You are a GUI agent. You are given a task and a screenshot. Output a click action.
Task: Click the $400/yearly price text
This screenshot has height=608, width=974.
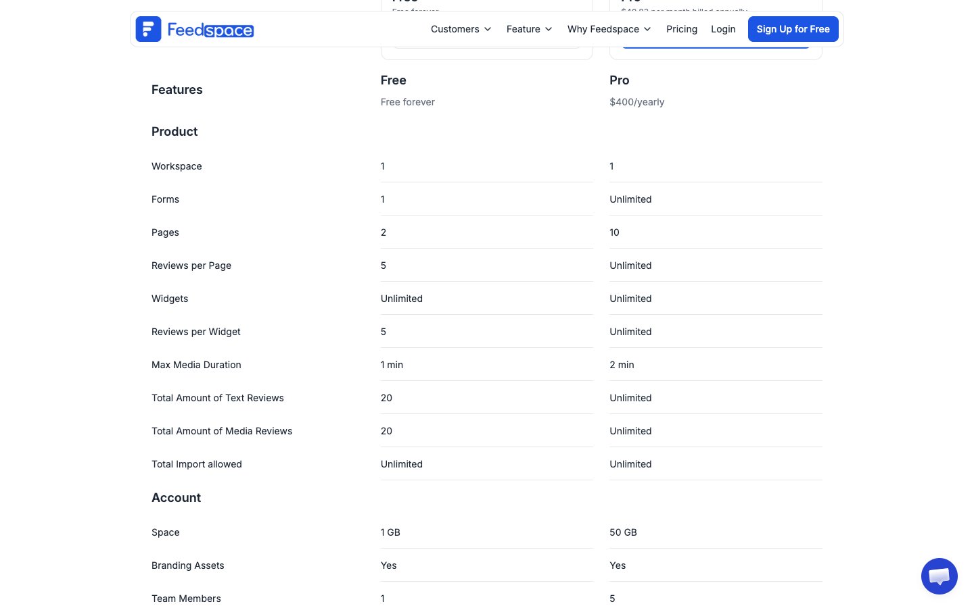636,102
